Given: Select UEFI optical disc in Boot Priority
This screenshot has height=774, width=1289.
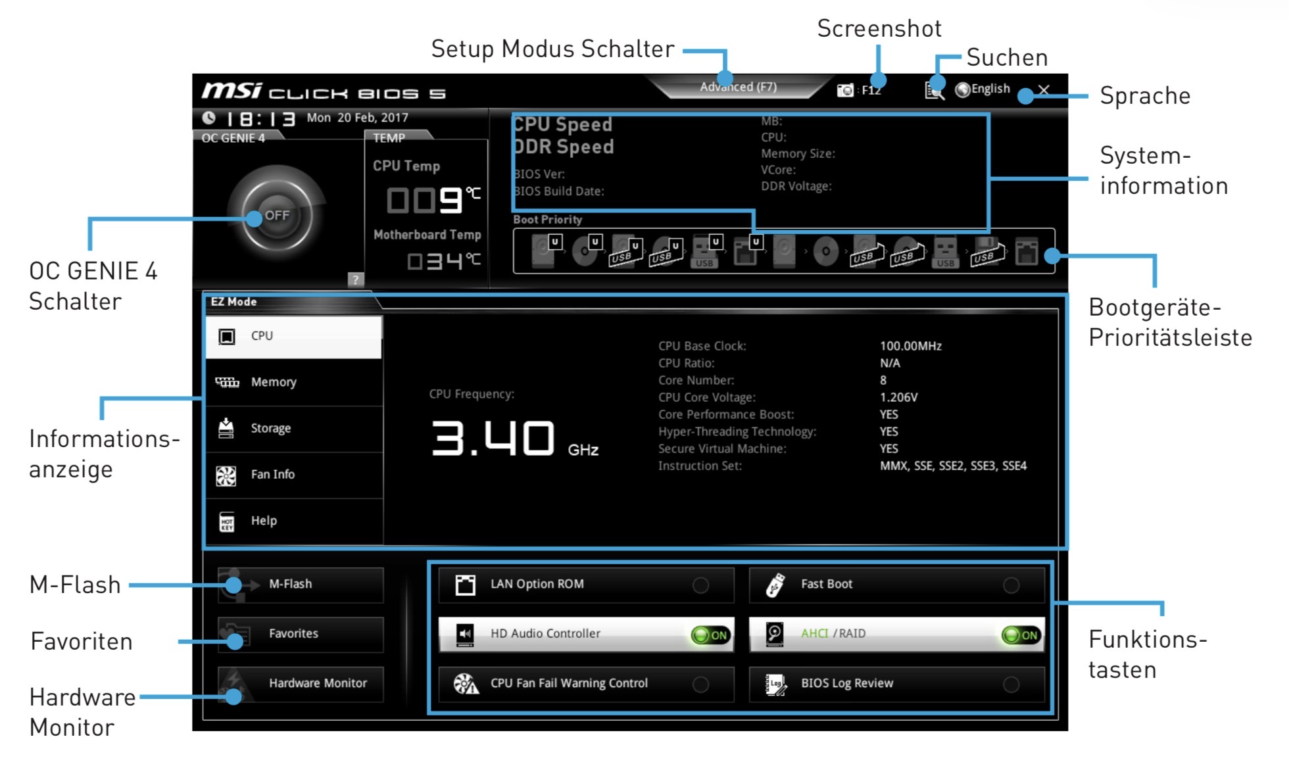Looking at the screenshot, I should click(x=587, y=251).
